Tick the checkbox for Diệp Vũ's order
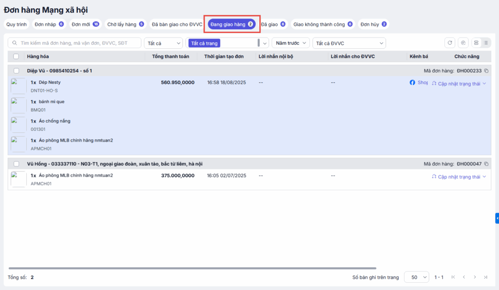499x290 pixels. [16, 71]
